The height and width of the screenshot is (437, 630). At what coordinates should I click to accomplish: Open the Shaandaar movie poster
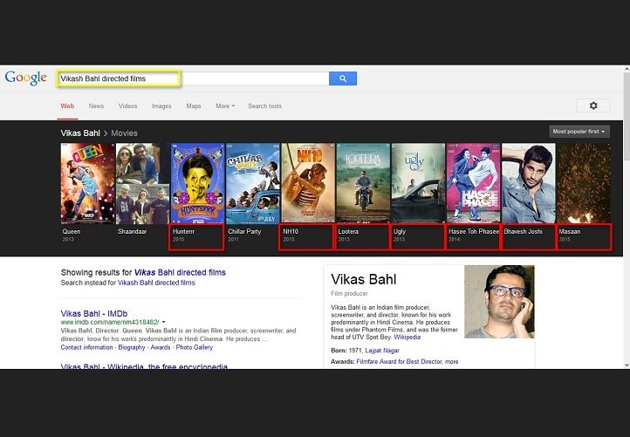(x=142, y=183)
